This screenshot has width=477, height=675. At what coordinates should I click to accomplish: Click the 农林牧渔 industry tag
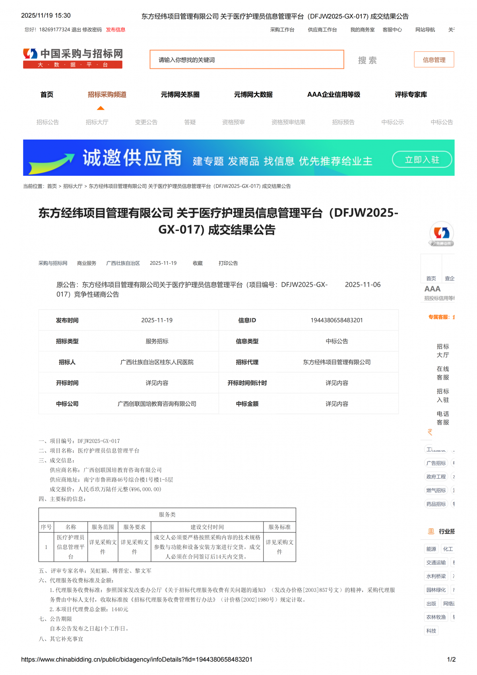[436, 617]
